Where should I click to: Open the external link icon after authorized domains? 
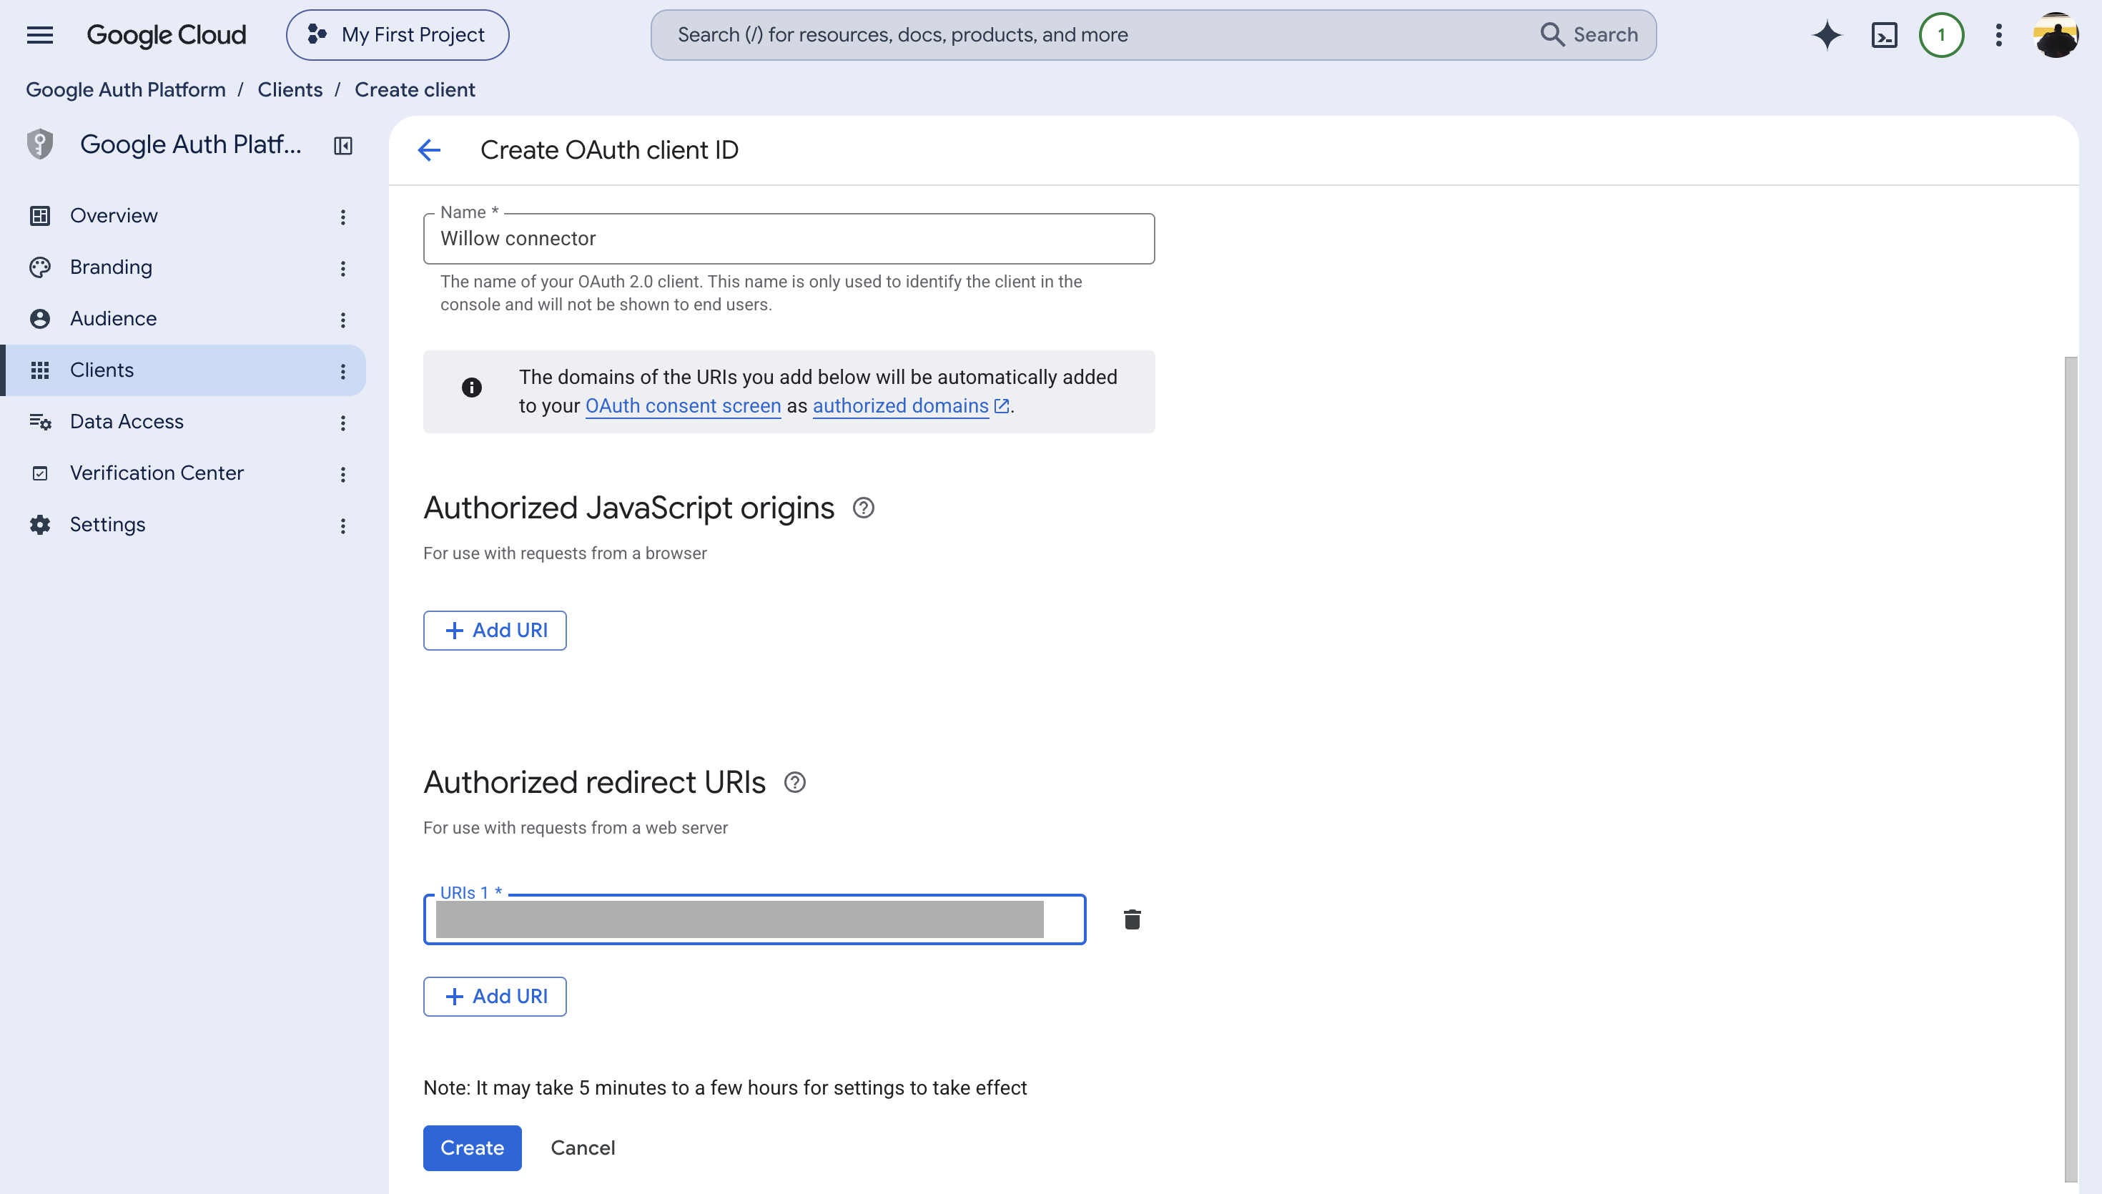(1001, 406)
